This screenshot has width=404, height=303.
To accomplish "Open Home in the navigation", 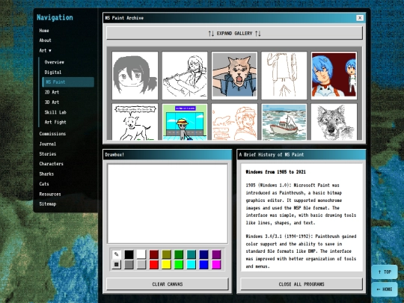I will pos(44,31).
